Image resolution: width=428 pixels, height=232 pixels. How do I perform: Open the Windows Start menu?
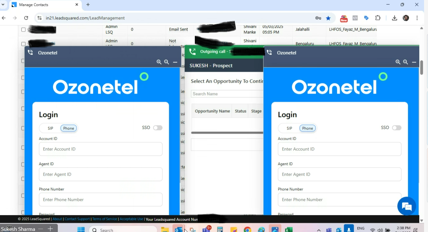pos(81,229)
